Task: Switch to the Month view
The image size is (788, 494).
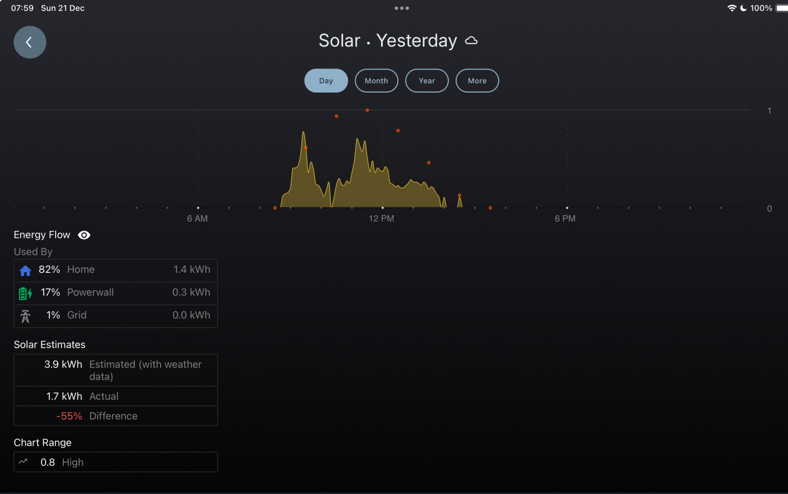Action: pos(376,81)
